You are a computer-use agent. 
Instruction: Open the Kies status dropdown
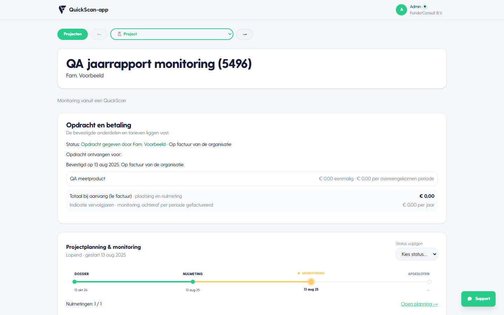[x=417, y=254]
